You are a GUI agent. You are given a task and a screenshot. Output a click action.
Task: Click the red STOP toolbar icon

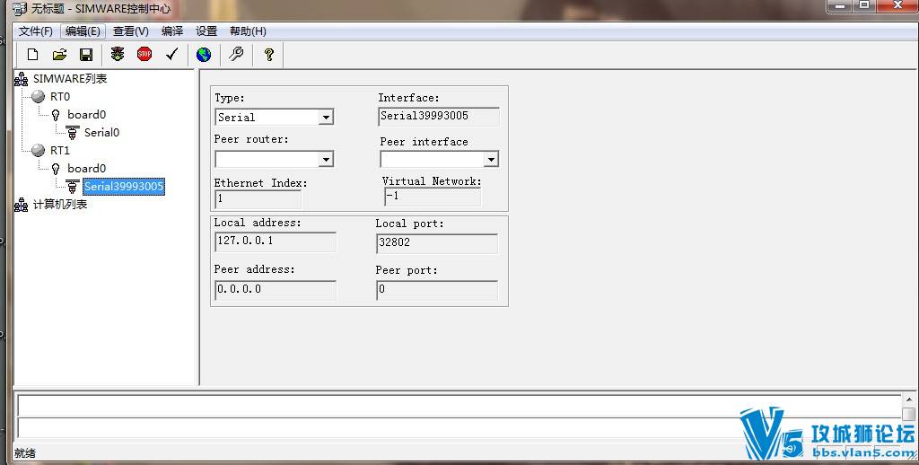tap(144, 54)
